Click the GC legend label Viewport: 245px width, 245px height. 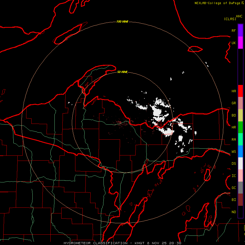click(234, 188)
